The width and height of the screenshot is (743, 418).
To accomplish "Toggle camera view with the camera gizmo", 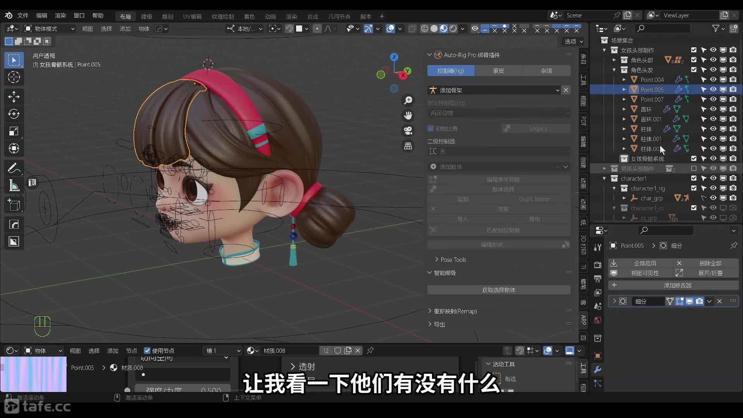I will coord(408,130).
